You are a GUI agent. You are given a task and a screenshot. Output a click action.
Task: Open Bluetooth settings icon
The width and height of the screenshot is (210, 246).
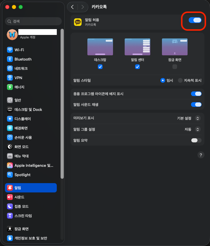click(x=10, y=59)
